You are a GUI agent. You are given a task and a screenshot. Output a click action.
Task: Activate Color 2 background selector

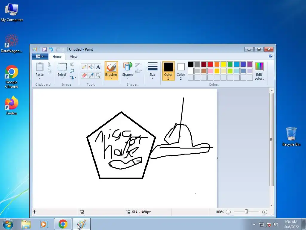coord(181,71)
